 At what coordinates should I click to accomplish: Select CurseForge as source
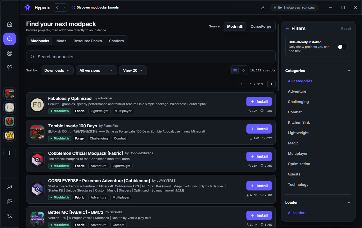pos(261,26)
